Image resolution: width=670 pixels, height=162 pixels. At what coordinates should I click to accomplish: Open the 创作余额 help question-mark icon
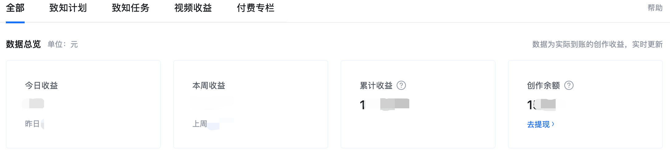point(569,85)
